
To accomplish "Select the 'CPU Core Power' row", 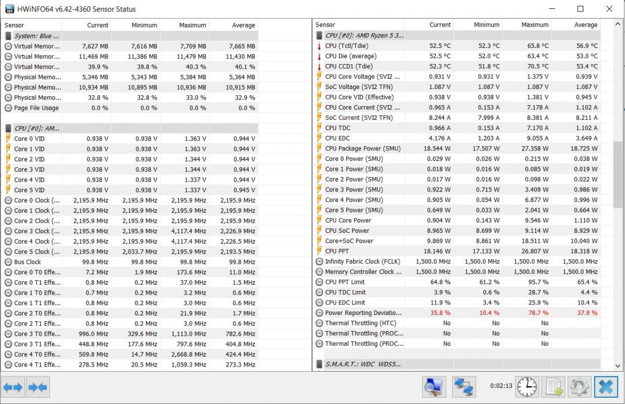I will click(x=456, y=220).
